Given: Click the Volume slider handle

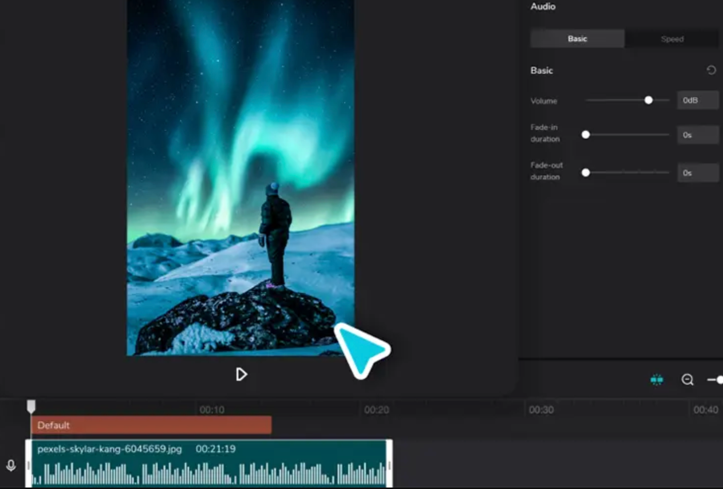Looking at the screenshot, I should [648, 100].
